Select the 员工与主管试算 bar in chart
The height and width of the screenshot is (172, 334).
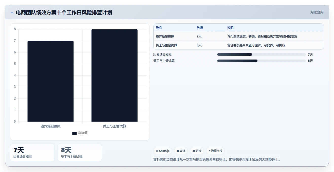click(x=115, y=75)
